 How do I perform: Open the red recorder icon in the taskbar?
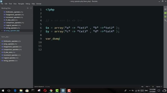pos(69,91)
